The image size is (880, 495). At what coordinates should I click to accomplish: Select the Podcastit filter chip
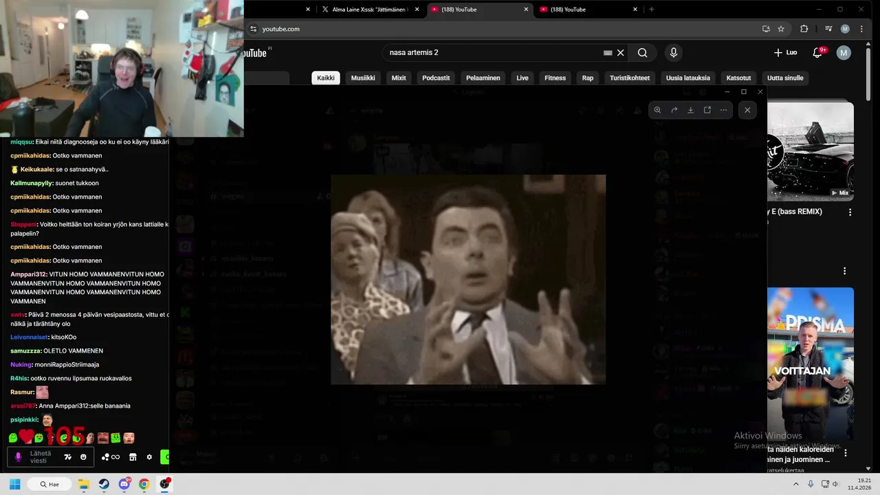[436, 78]
